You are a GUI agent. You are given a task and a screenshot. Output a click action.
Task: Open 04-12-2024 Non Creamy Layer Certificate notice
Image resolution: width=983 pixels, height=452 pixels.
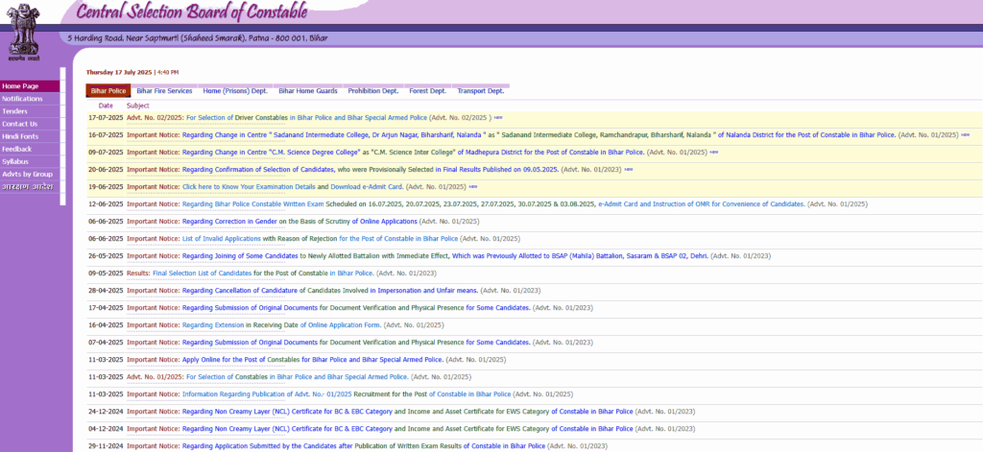407,429
